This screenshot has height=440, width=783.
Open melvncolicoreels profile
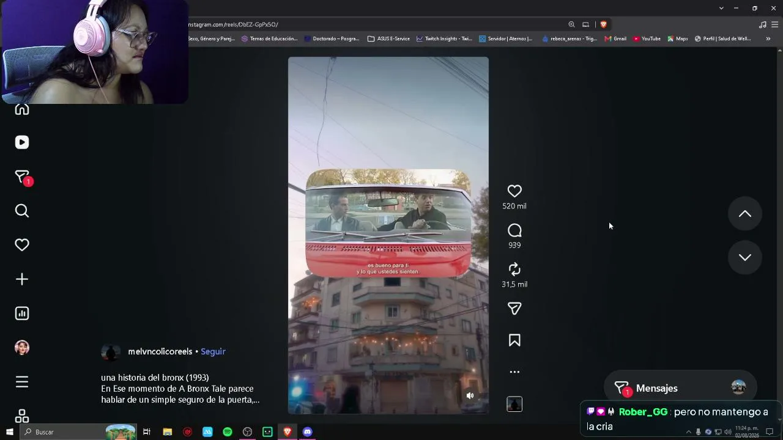tap(160, 351)
